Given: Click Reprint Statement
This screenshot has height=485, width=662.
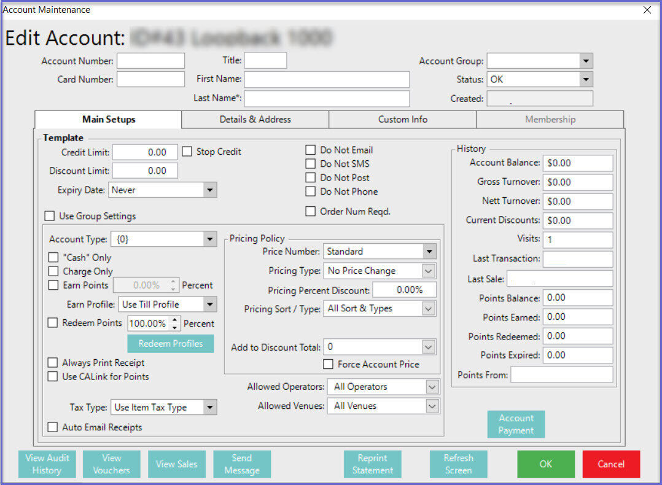Looking at the screenshot, I should [x=372, y=464].
